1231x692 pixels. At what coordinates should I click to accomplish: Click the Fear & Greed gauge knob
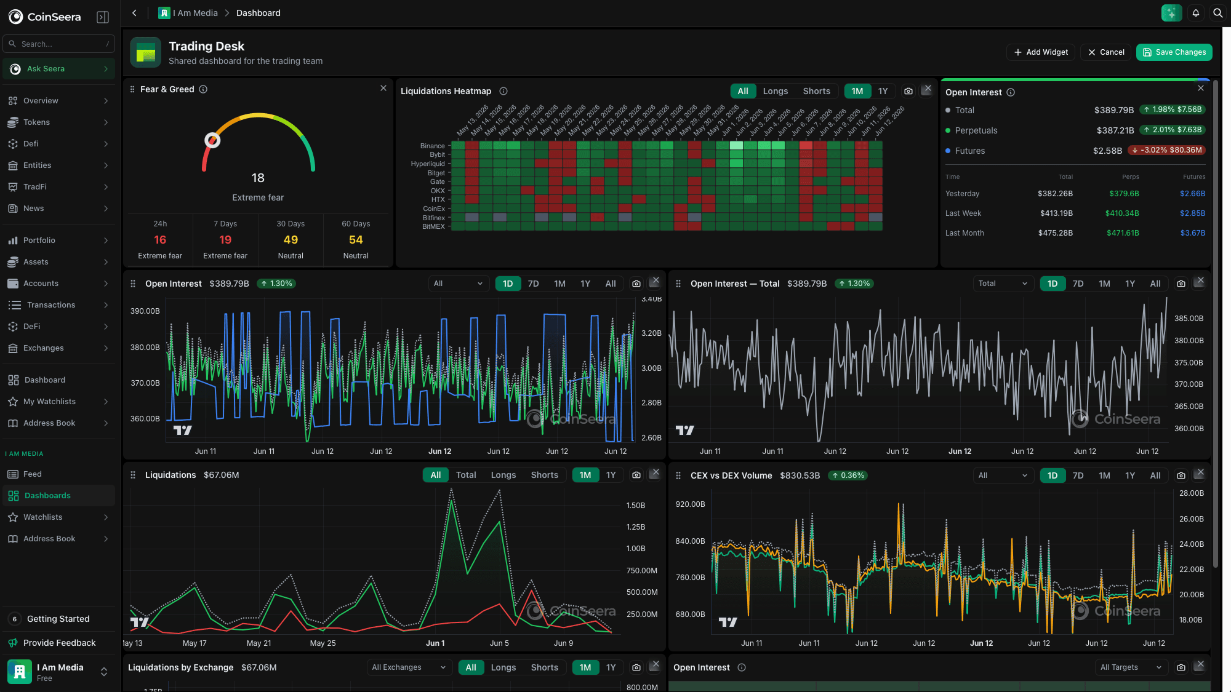pyautogui.click(x=212, y=140)
